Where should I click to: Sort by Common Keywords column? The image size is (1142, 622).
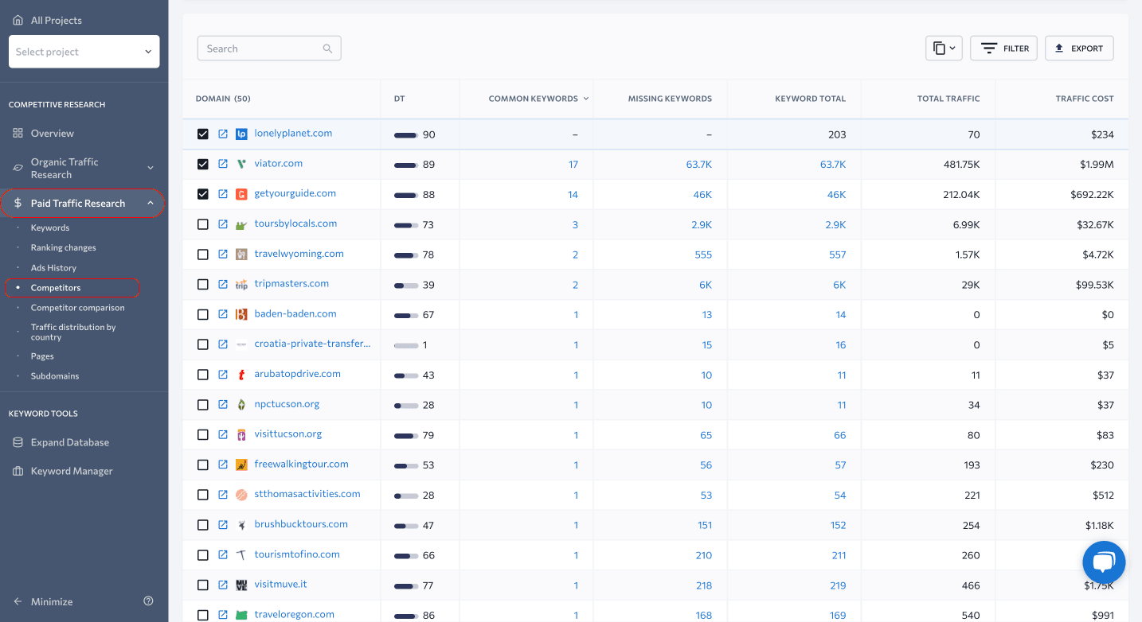point(538,99)
